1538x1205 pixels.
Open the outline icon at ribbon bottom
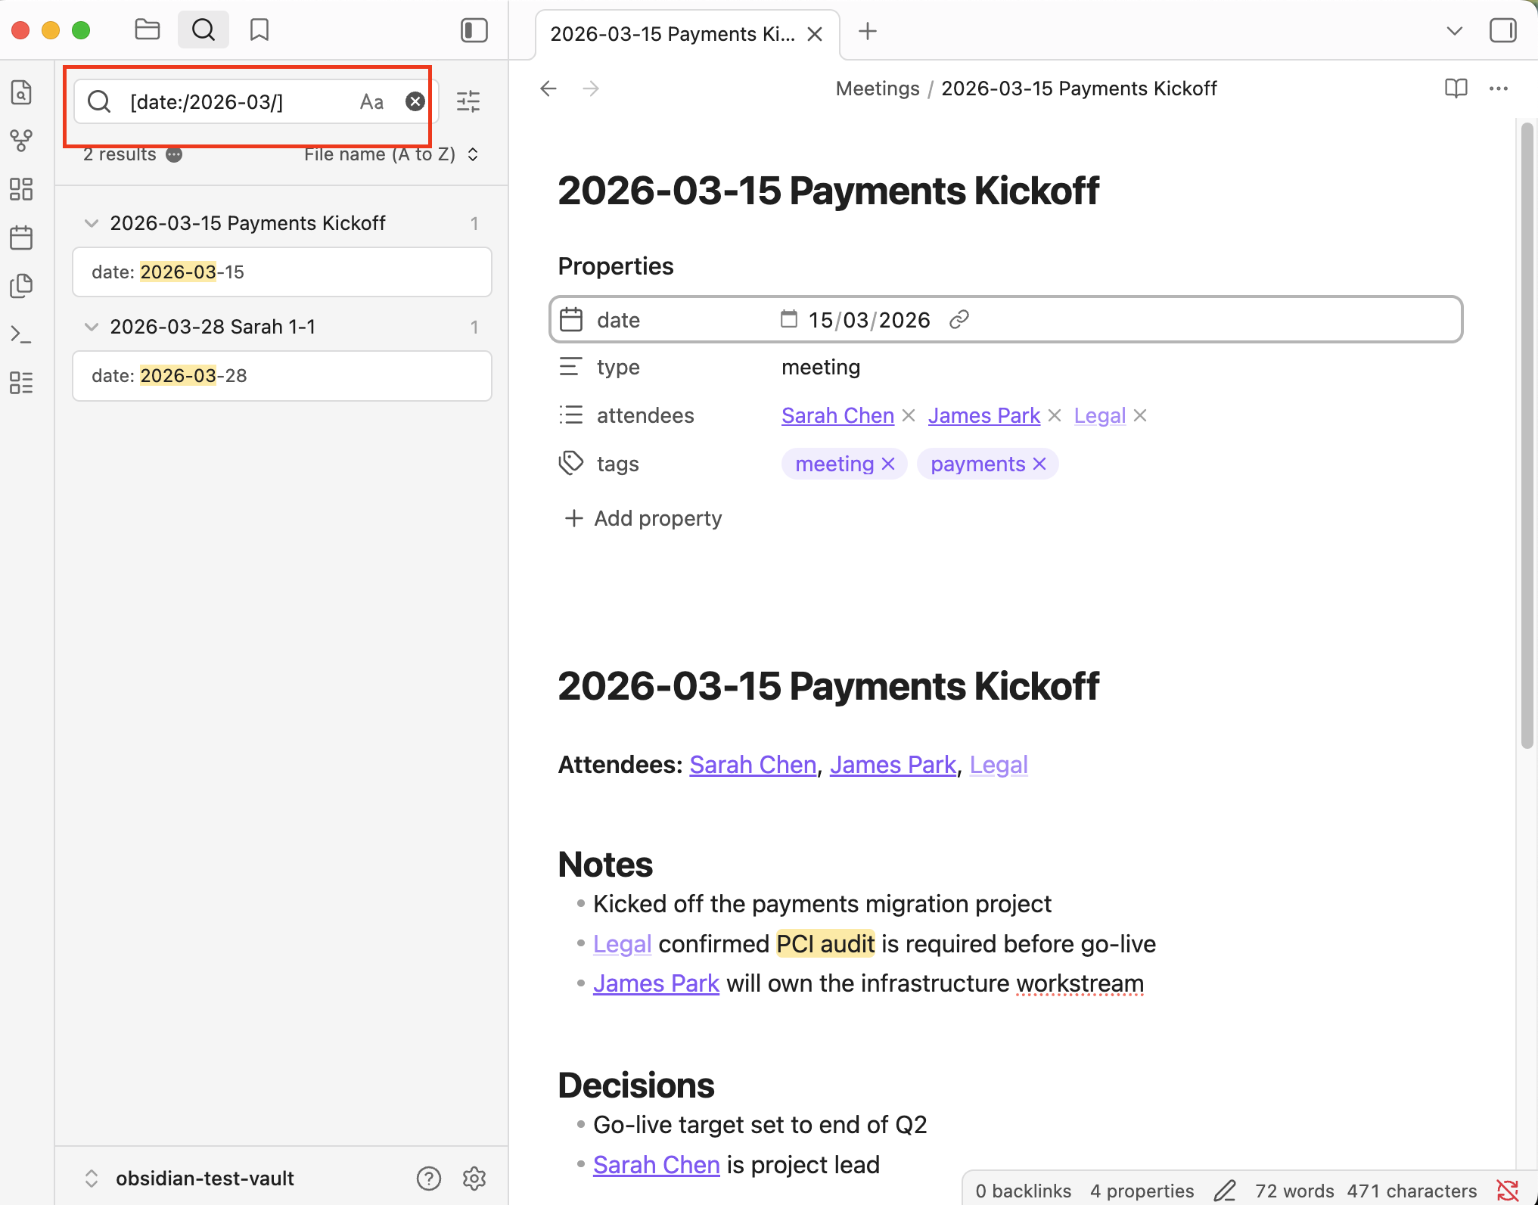coord(21,384)
